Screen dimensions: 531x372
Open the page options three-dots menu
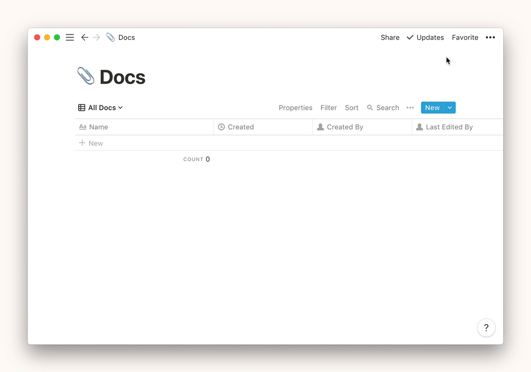point(490,38)
